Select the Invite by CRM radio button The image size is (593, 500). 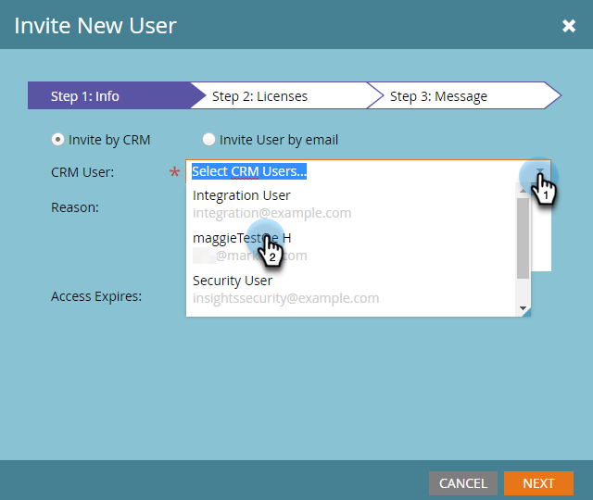57,140
